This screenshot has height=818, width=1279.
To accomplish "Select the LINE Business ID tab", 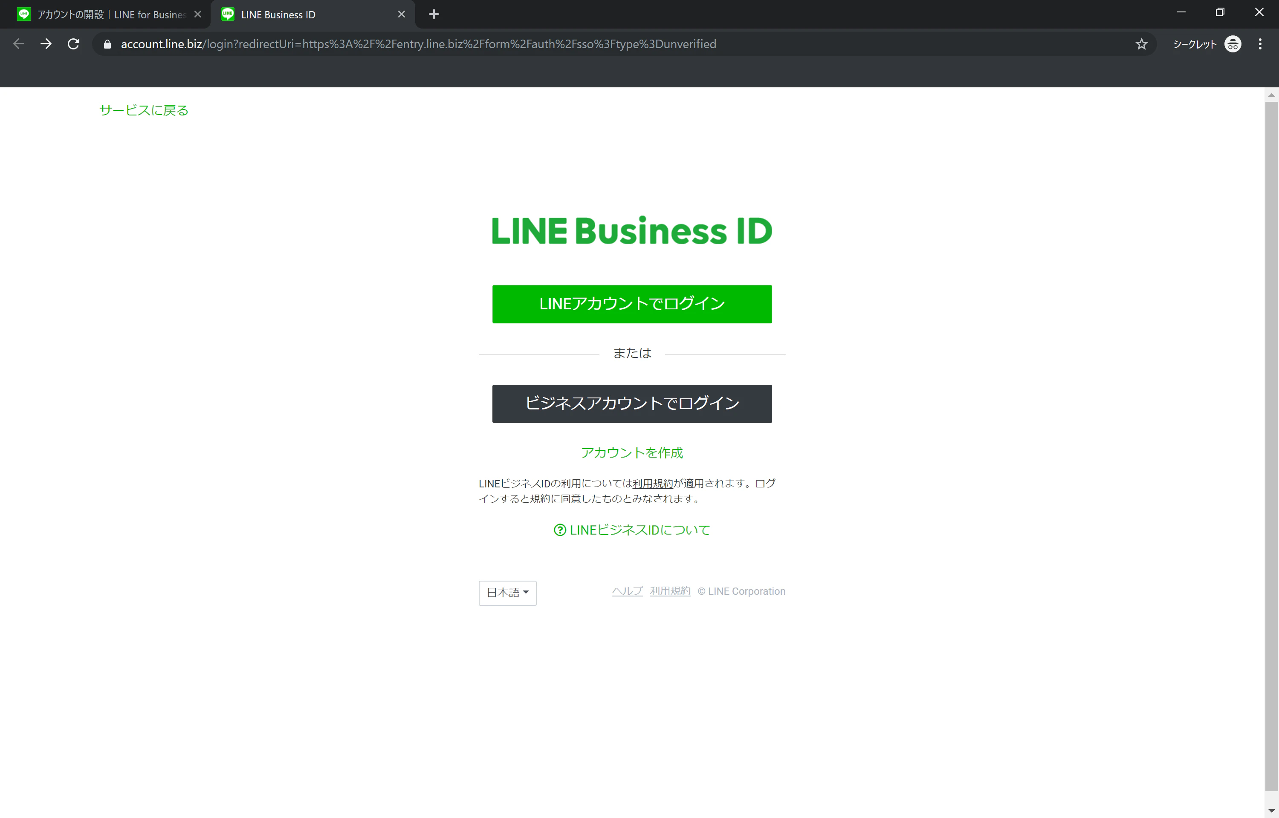I will coord(313,14).
